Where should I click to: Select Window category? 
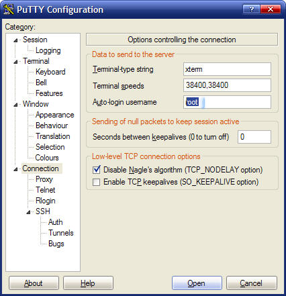coord(36,104)
